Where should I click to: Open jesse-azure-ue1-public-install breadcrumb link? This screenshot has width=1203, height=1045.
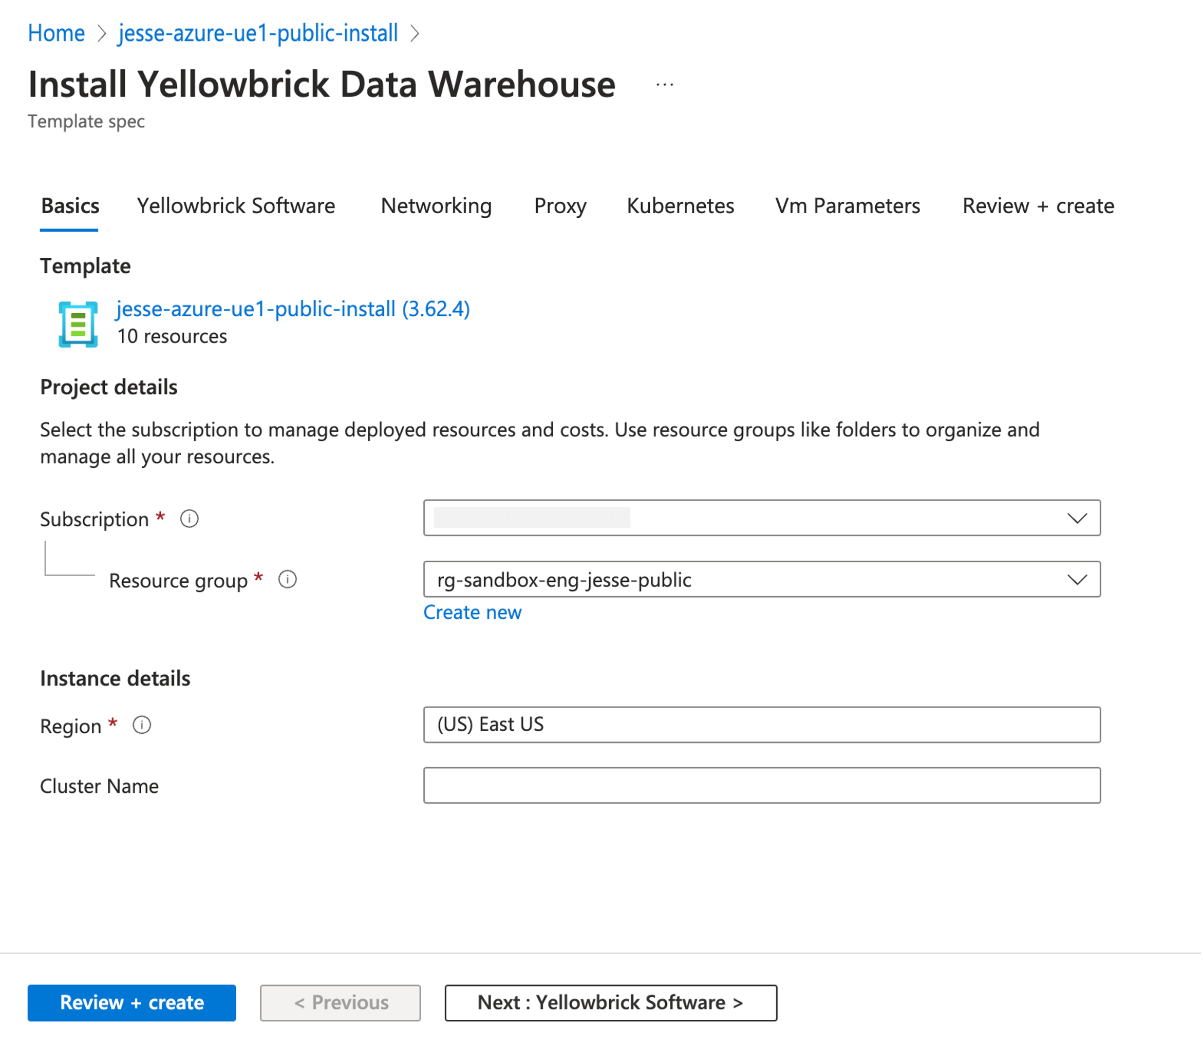pos(258,33)
